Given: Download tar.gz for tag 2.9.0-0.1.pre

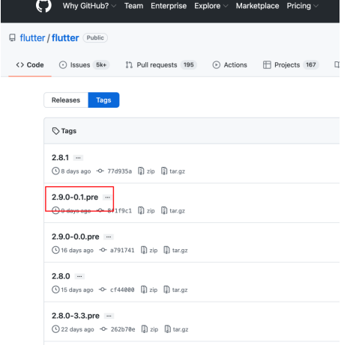Looking at the screenshot, I should point(173,210).
